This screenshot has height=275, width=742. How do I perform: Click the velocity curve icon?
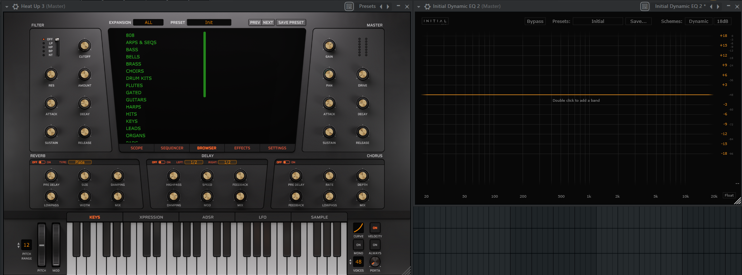tap(358, 228)
